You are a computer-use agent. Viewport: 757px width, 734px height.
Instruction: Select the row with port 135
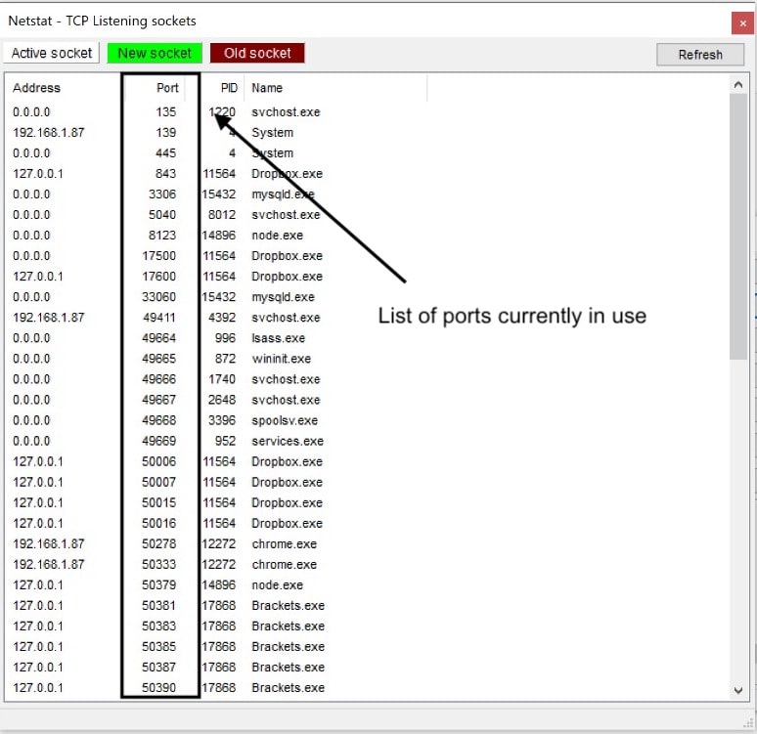[x=166, y=112]
